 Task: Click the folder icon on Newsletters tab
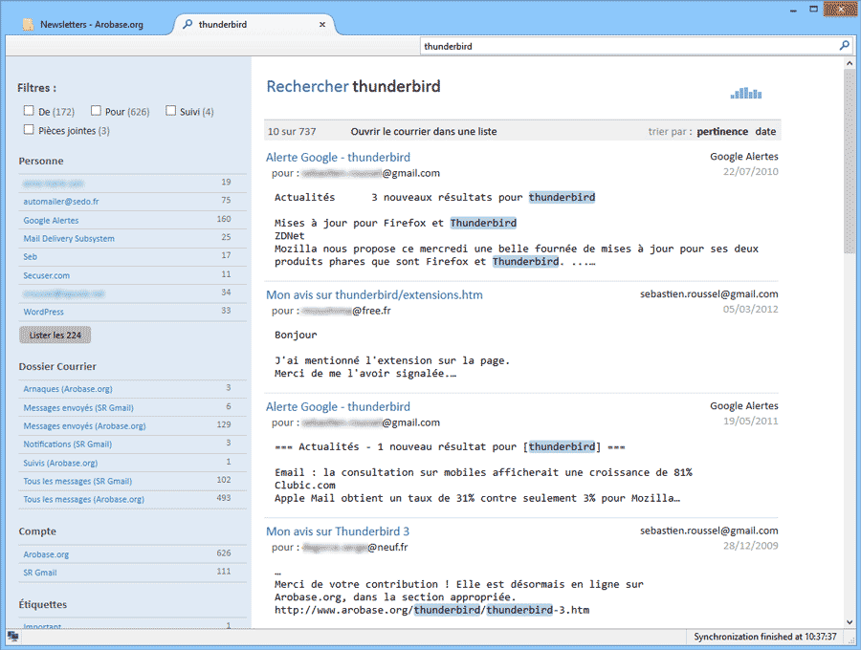tap(28, 24)
